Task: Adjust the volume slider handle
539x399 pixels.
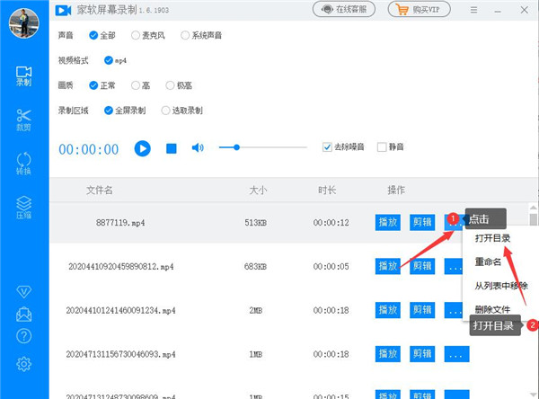Action: (x=236, y=147)
